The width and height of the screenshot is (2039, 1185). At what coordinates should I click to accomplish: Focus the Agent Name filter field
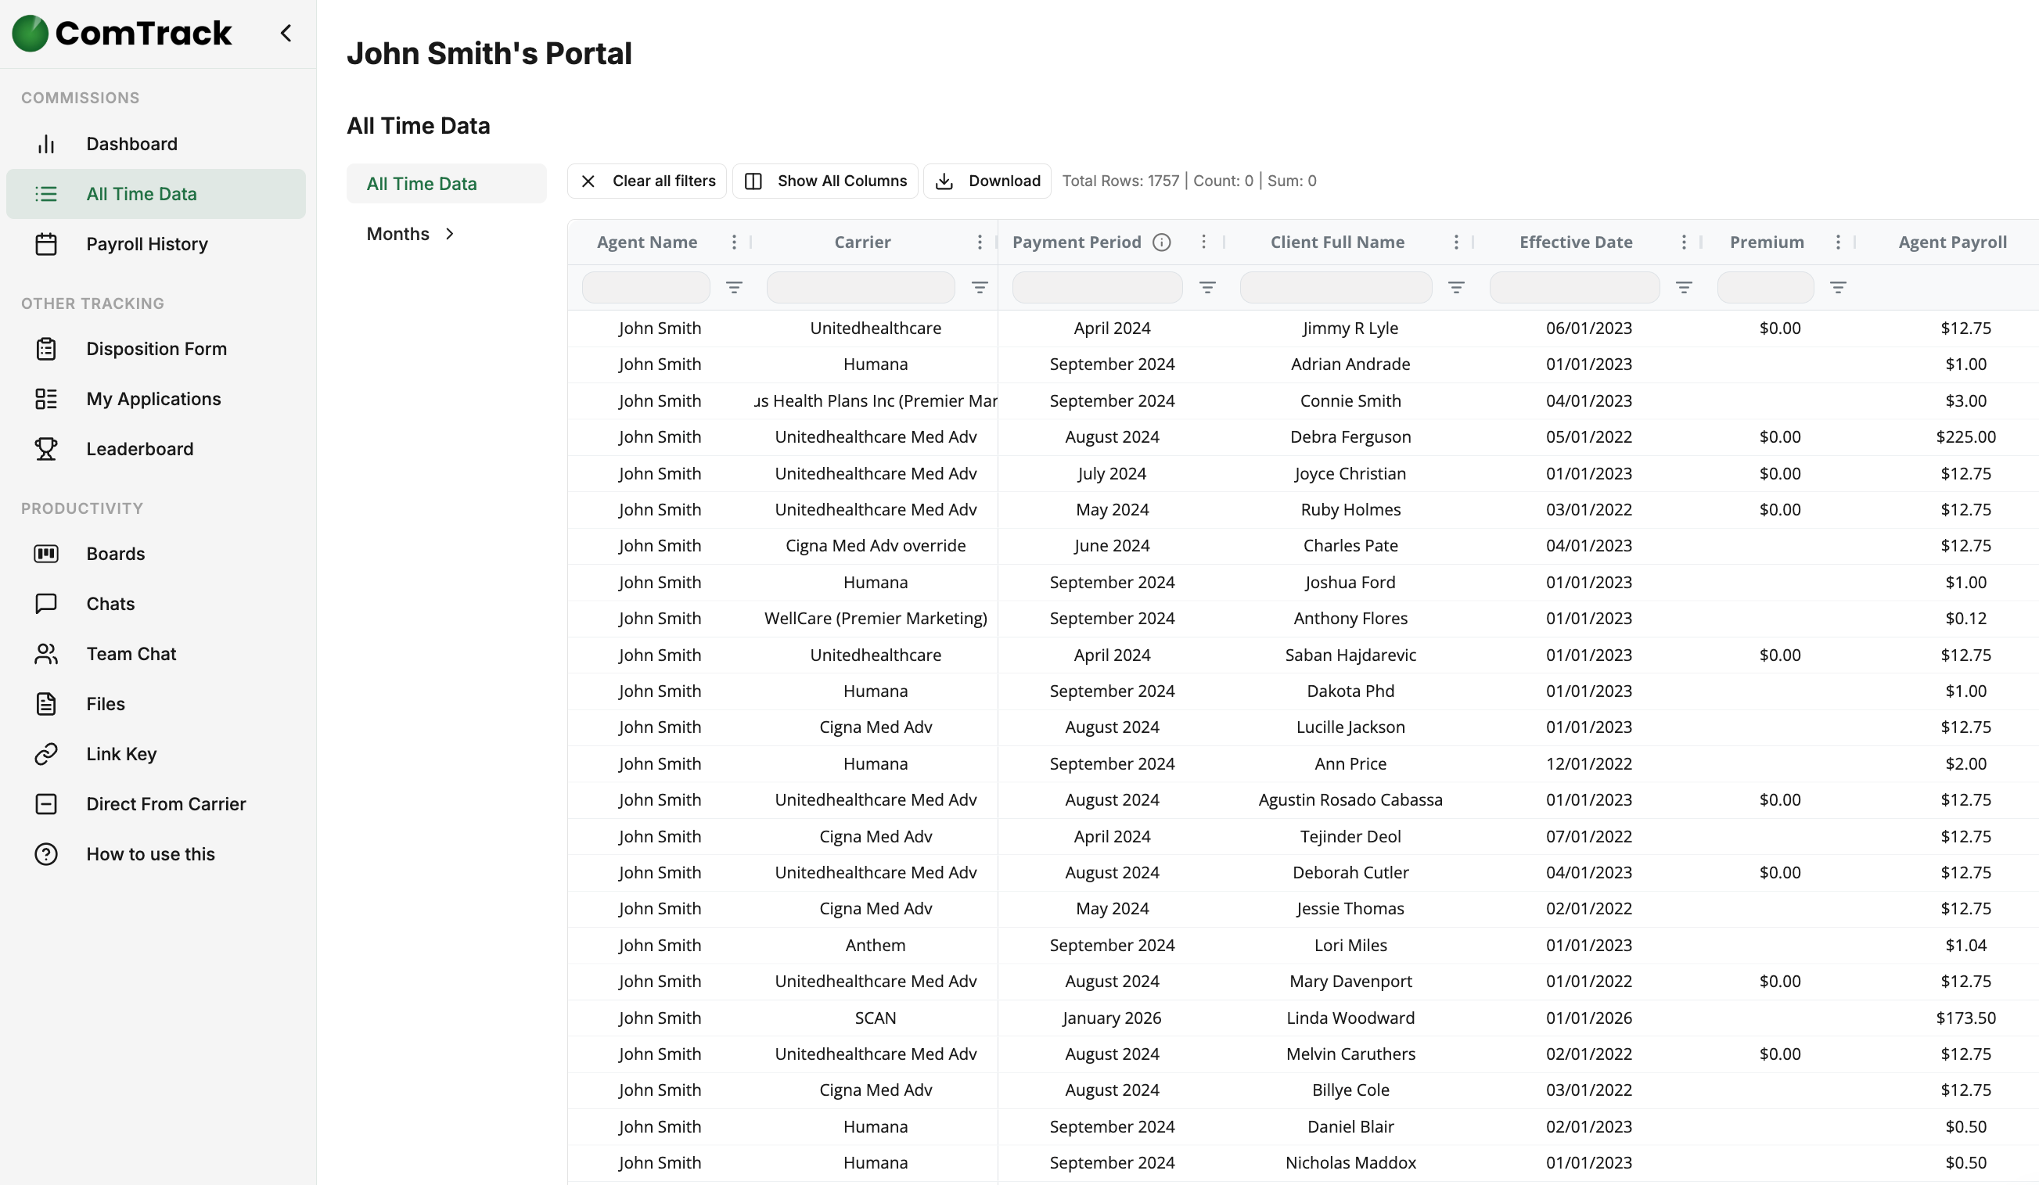[646, 288]
